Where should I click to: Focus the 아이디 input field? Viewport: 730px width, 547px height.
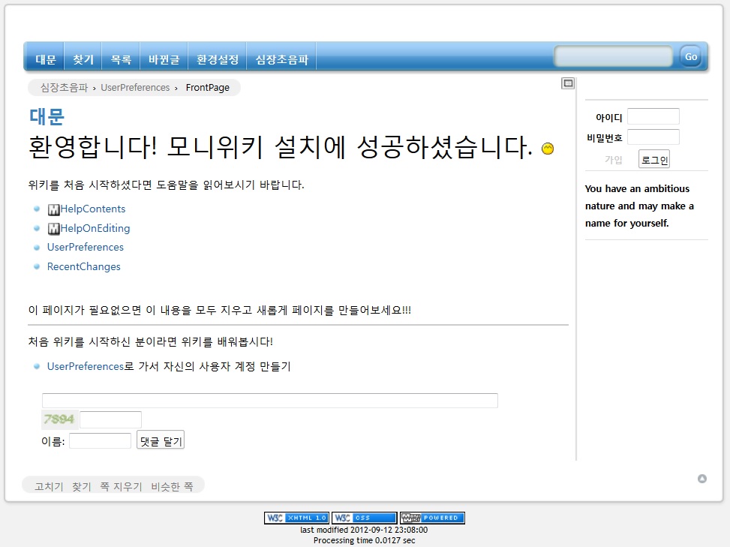(x=653, y=116)
